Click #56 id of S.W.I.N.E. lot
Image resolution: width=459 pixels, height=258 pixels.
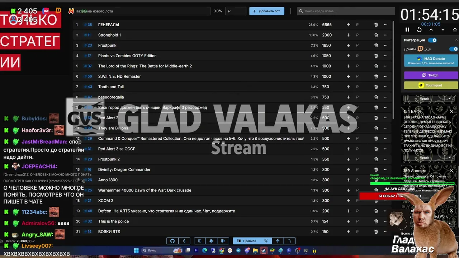pos(88,76)
